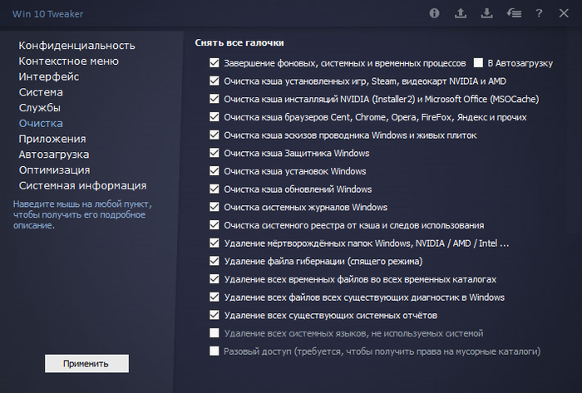The width and height of the screenshot is (582, 393).
Task: Select 'Службы' in the sidebar
Action: pos(40,107)
